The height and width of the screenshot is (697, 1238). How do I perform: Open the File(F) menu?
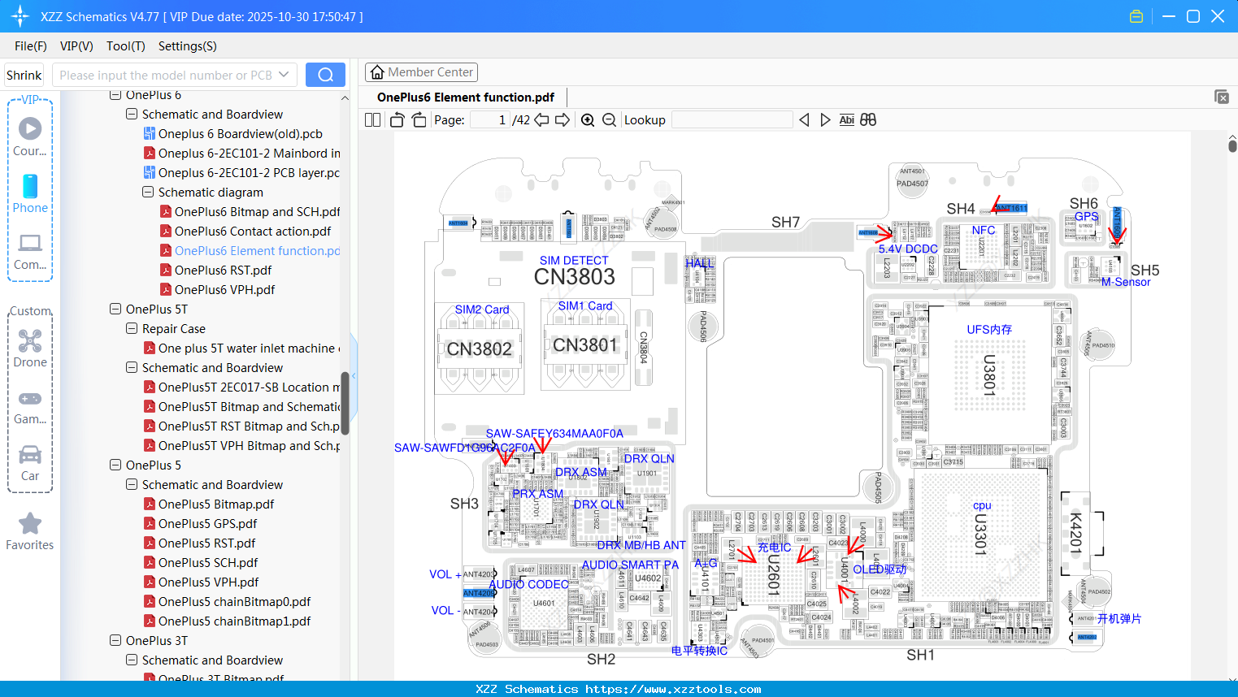31,46
